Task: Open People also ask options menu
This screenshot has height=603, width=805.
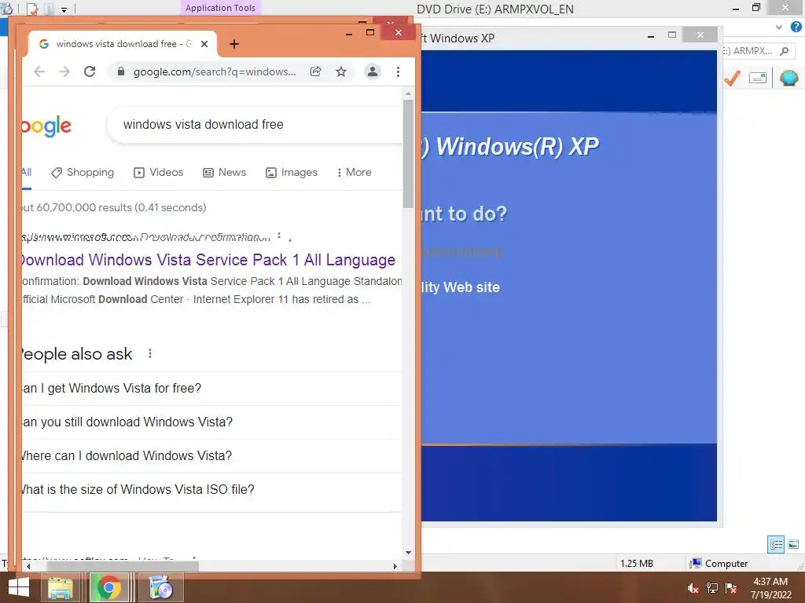Action: point(150,353)
